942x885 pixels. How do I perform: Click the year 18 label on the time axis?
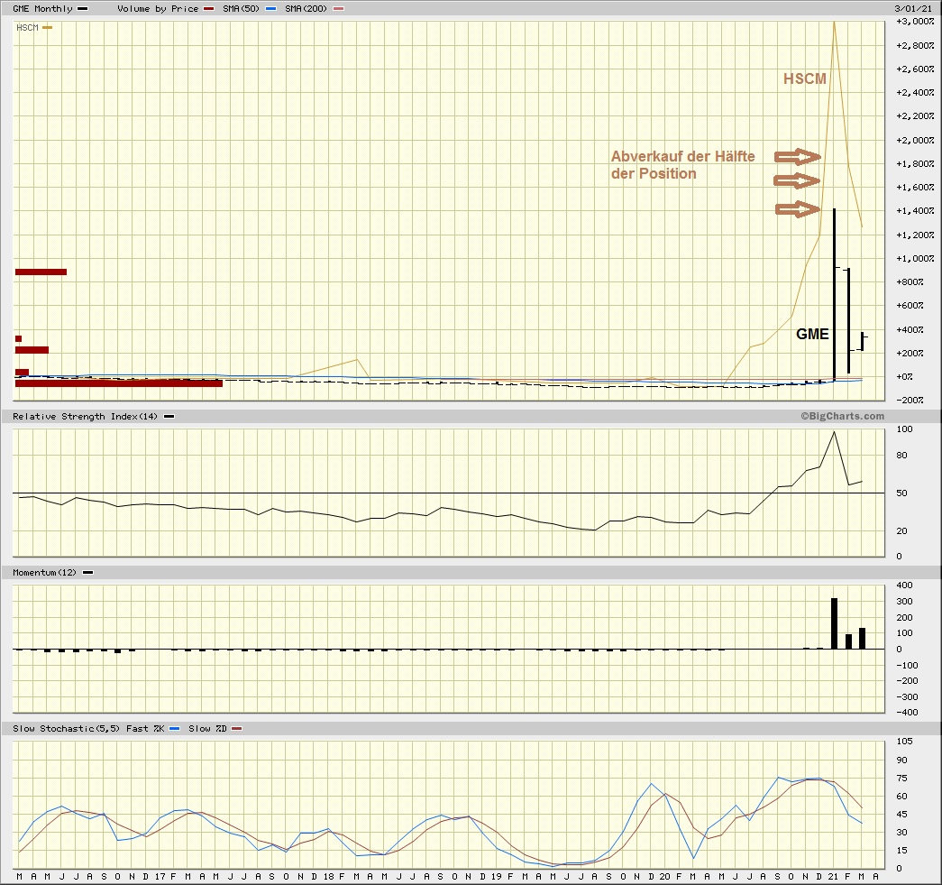tap(329, 877)
